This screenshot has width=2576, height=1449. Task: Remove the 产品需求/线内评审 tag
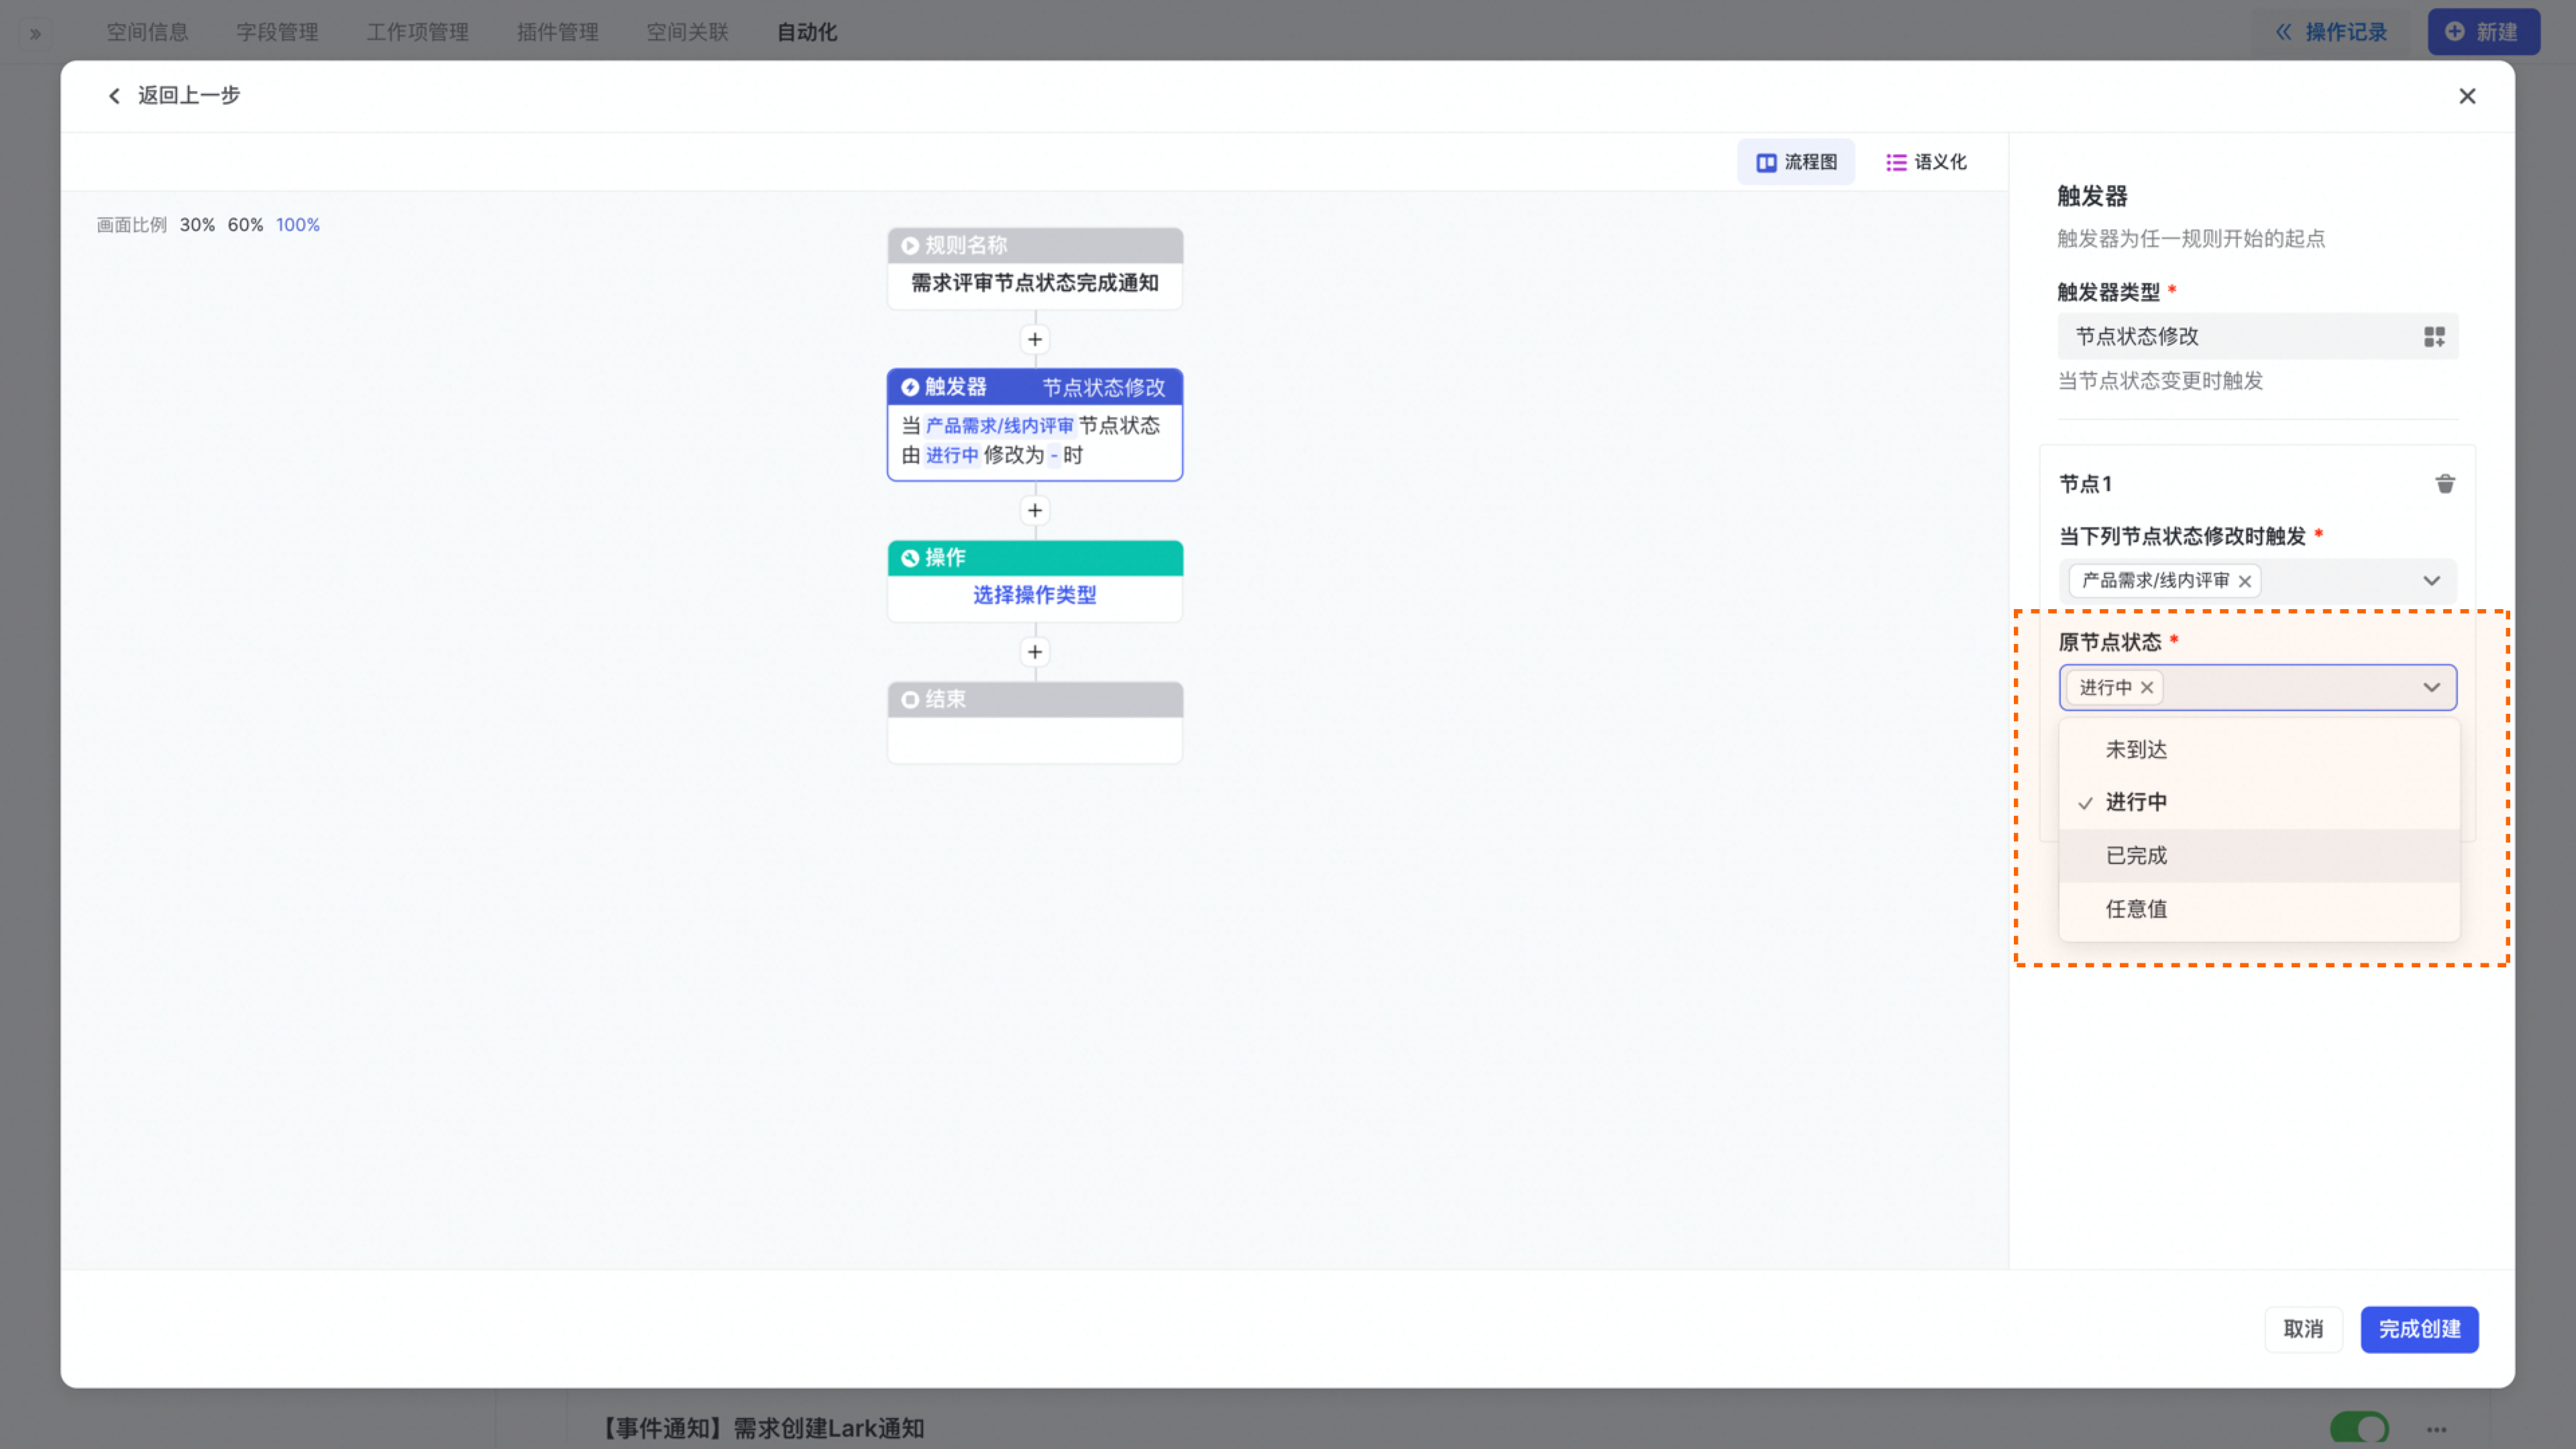tap(2245, 581)
